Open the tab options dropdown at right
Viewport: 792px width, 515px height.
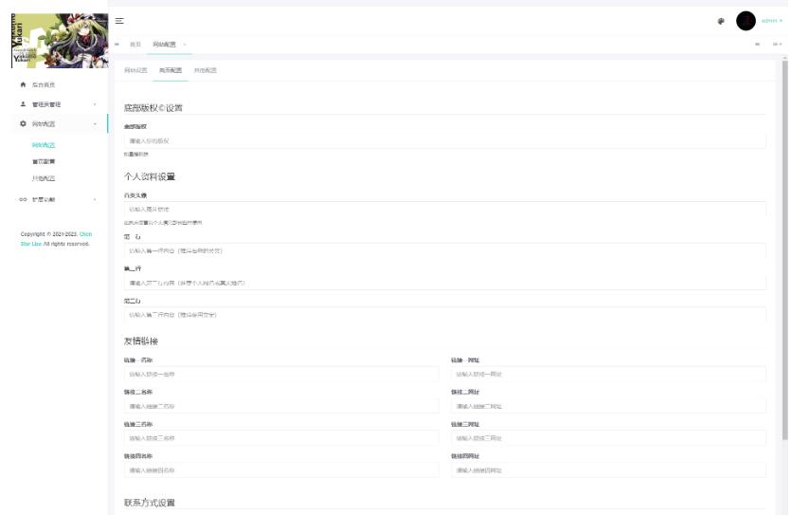point(776,45)
